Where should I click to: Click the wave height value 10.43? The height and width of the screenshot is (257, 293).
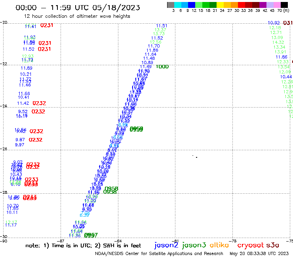(16, 174)
